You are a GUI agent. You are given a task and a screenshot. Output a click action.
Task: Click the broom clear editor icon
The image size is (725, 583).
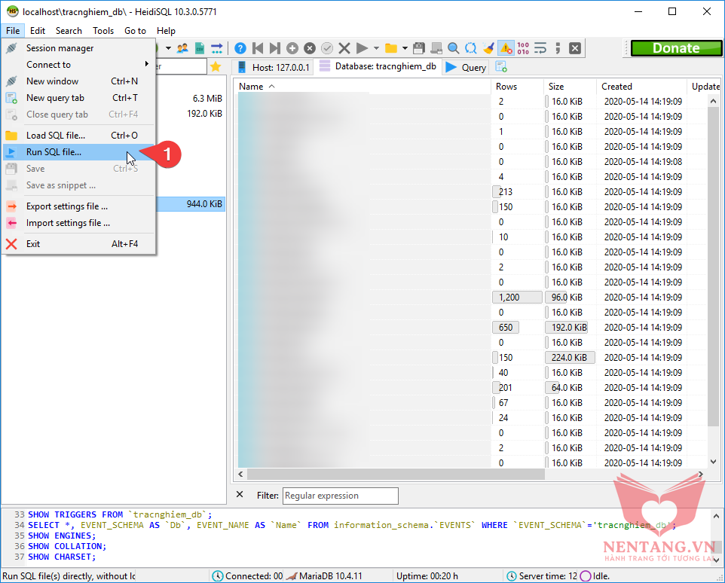[x=488, y=48]
